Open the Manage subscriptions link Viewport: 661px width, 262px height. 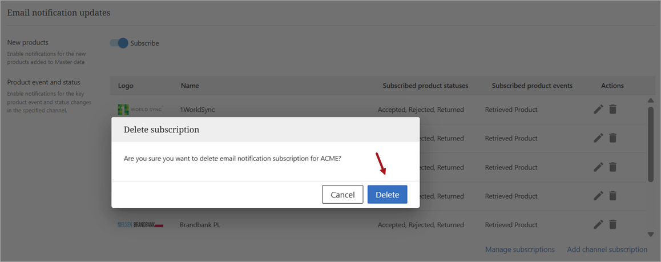point(519,249)
